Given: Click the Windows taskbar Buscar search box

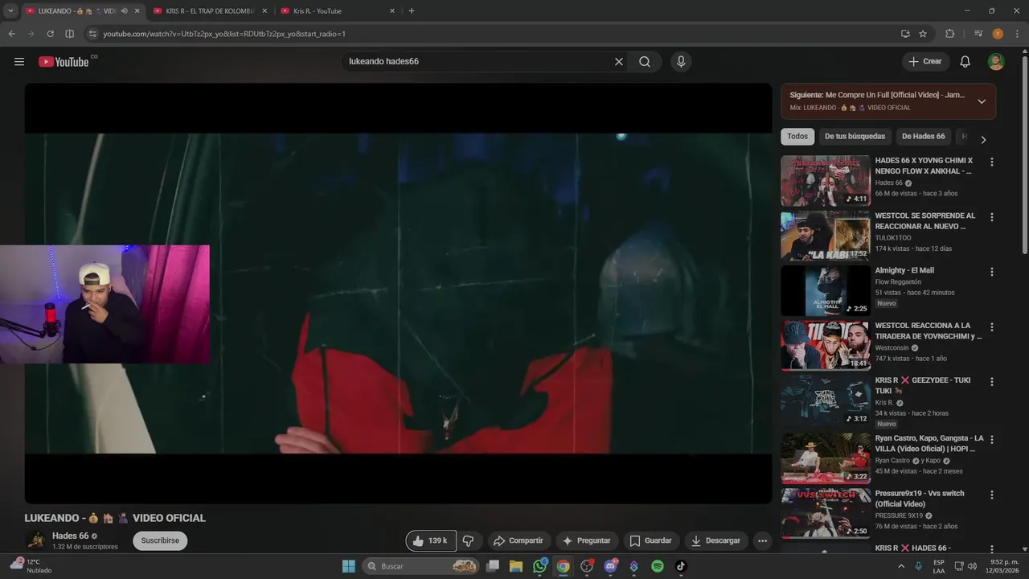Looking at the screenshot, I should (422, 566).
